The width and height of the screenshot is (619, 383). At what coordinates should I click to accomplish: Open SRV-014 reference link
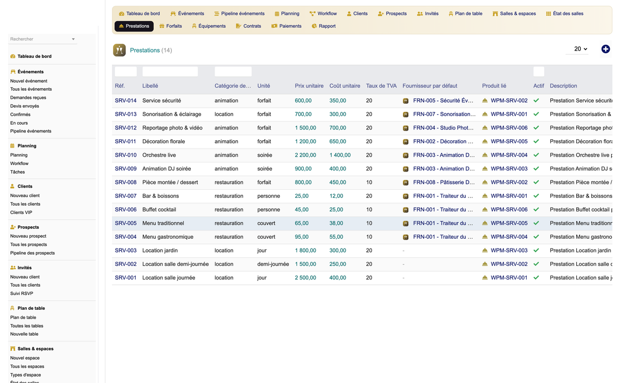pos(126,101)
